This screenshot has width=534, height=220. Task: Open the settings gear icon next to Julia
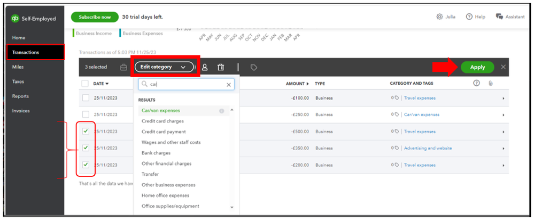click(439, 17)
